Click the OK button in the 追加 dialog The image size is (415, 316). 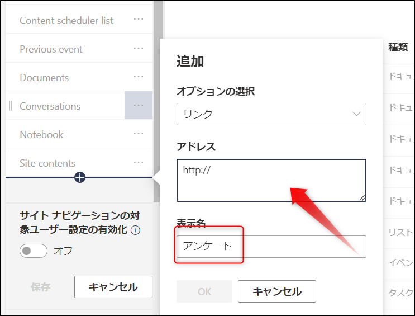204,291
